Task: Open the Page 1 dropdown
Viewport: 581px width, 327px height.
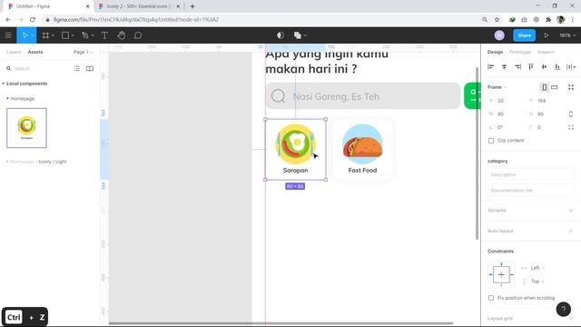Action: click(x=83, y=53)
